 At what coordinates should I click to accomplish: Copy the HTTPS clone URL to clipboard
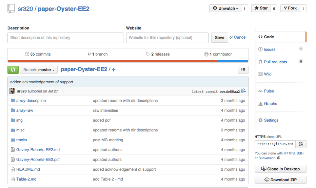301,144
